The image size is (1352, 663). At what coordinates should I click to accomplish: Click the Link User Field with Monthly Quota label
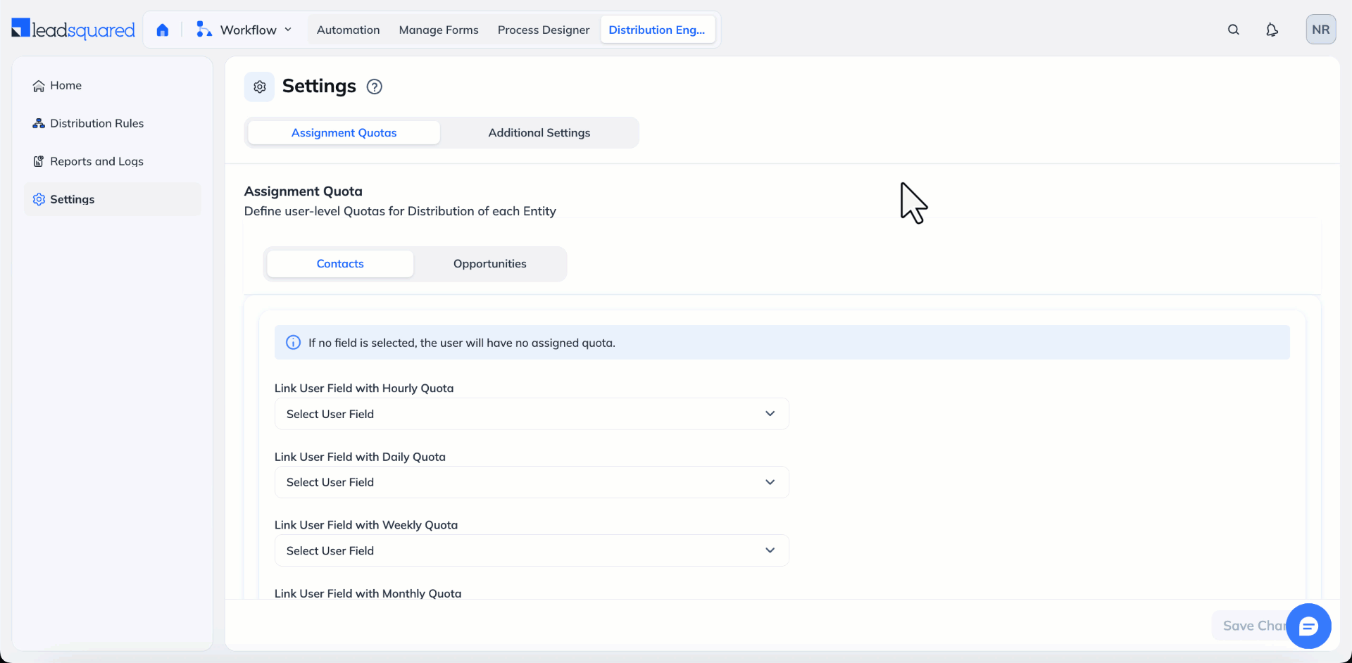[x=368, y=593]
